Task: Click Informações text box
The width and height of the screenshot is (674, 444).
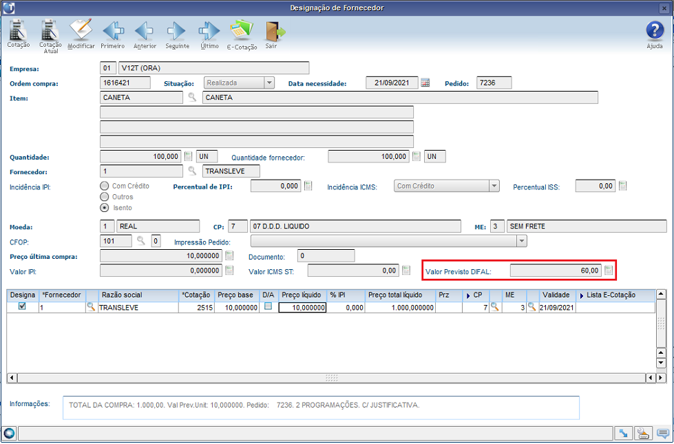Action: [321, 408]
